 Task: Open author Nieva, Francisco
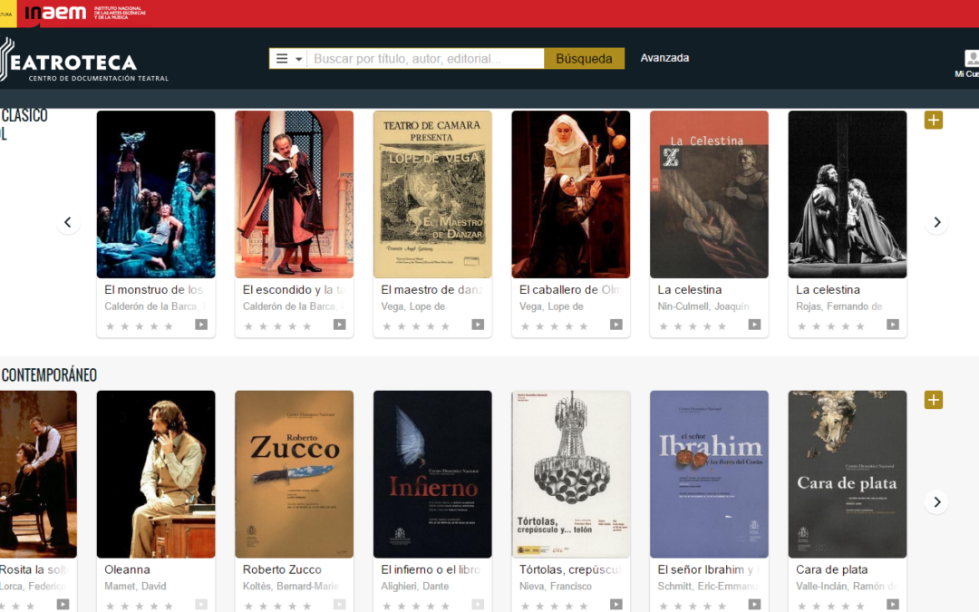[556, 587]
